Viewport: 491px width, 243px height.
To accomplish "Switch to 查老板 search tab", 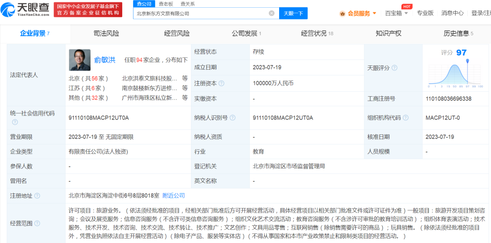I will [166, 4].
